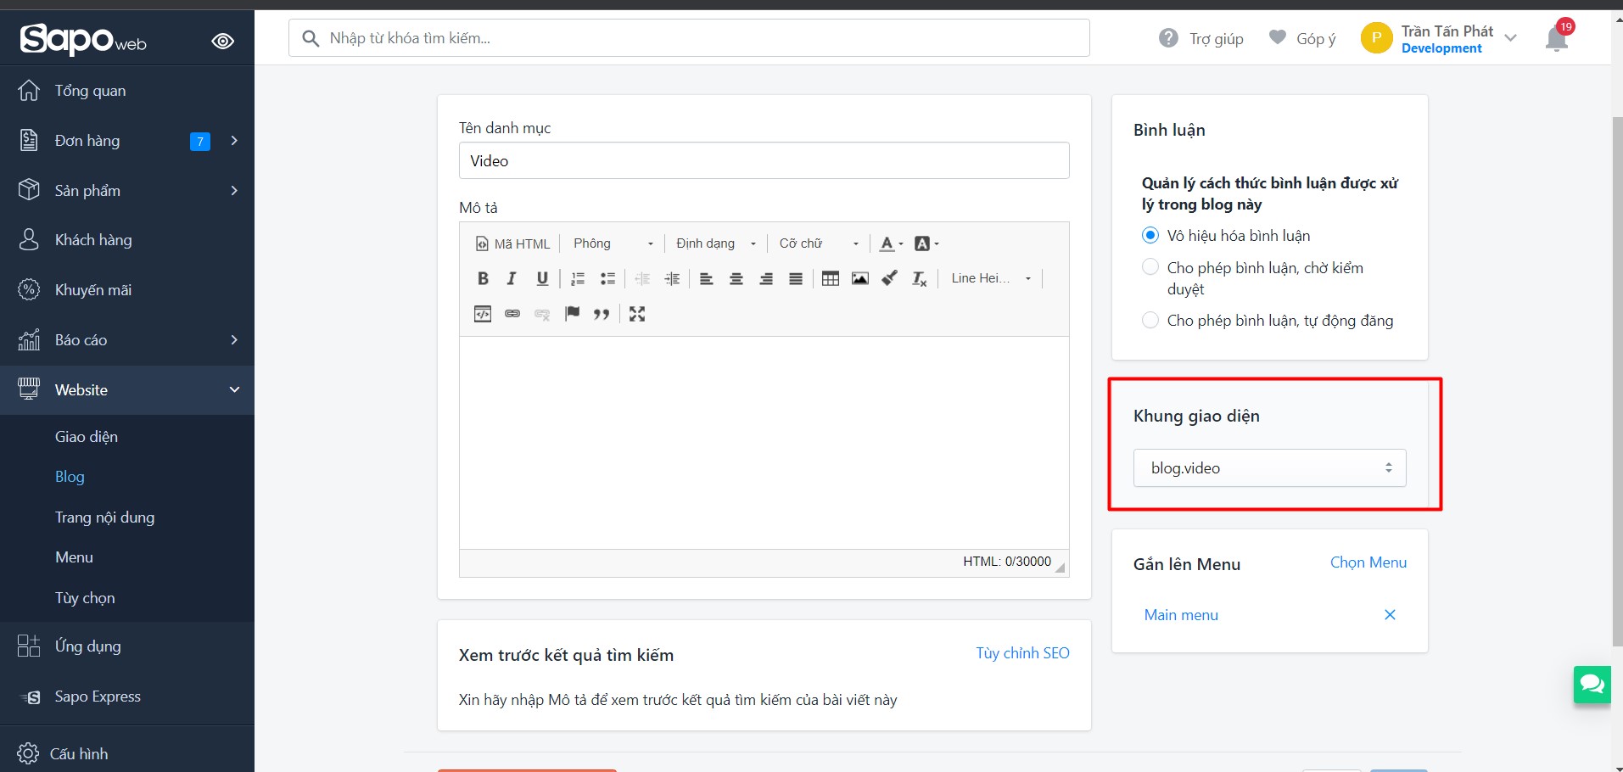This screenshot has width=1623, height=772.
Task: Open the Mã HTML source view
Action: click(x=512, y=243)
